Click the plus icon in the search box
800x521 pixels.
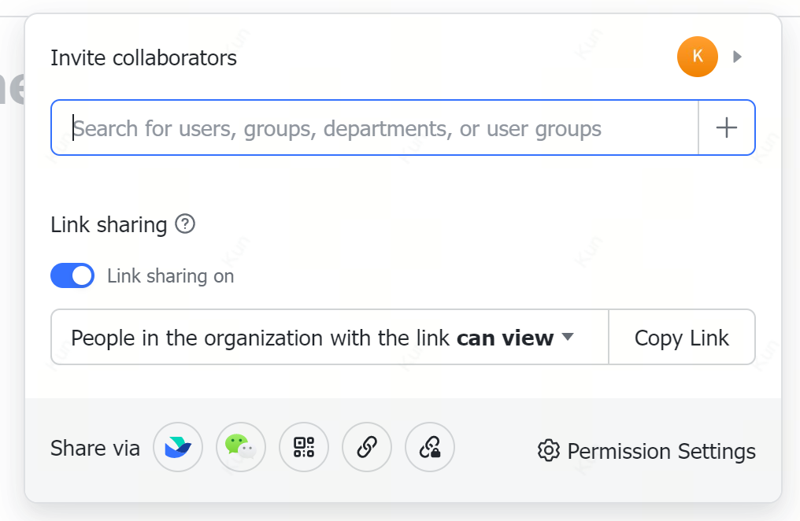pos(726,127)
